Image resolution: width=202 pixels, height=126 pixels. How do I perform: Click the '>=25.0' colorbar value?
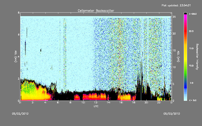(x=193, y=14)
